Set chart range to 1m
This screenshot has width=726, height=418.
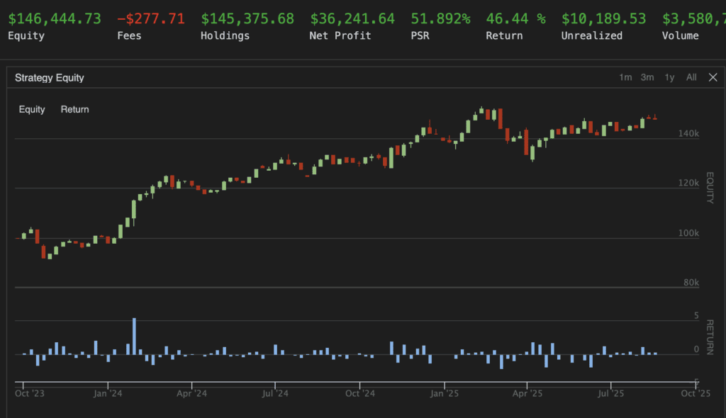625,77
